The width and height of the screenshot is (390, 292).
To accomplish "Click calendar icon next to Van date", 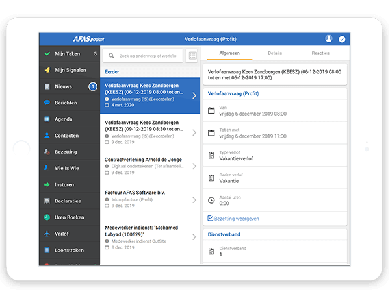I will [211, 110].
